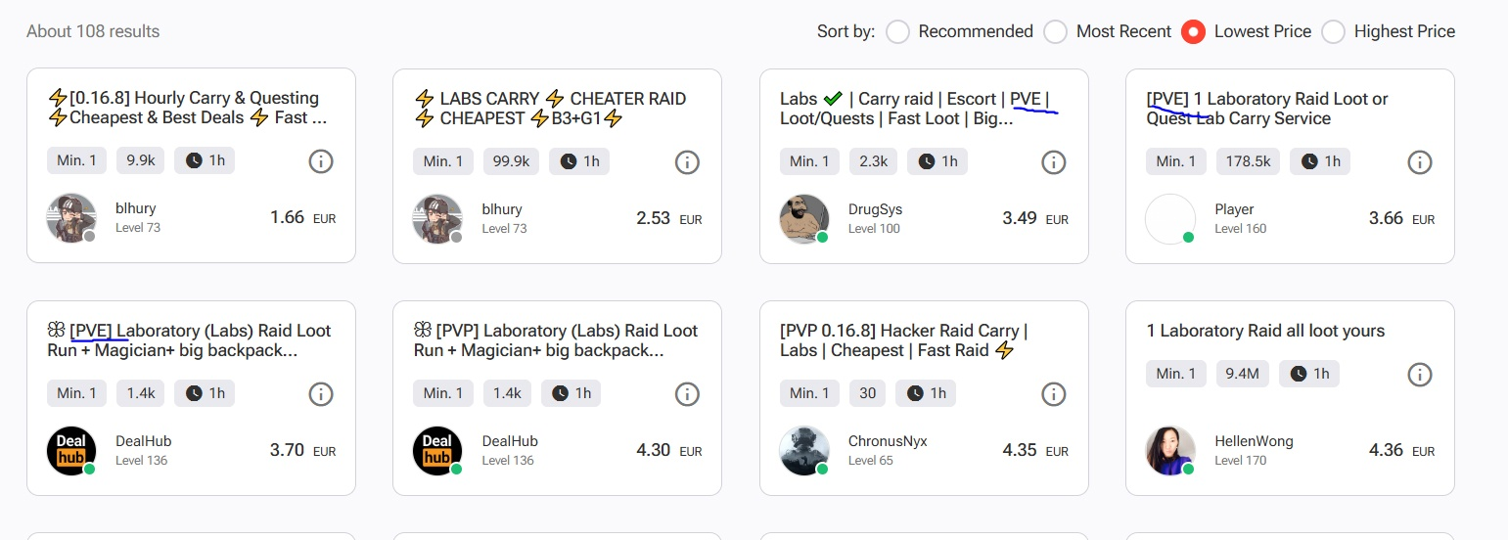Click DrugSys seller avatar
The height and width of the screenshot is (540, 1508).
point(804,218)
